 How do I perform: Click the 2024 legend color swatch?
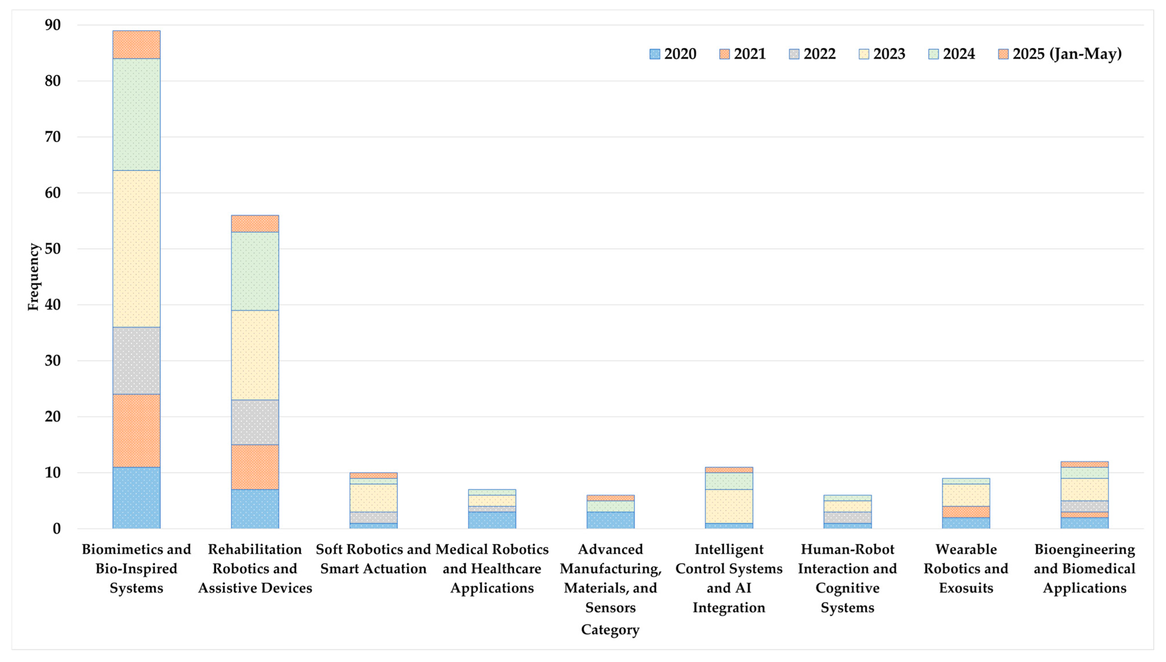point(933,54)
